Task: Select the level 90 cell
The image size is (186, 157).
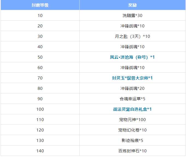Action: (40, 99)
